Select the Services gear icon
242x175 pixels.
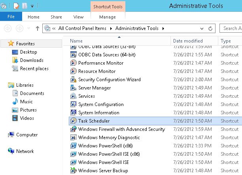[73, 96]
